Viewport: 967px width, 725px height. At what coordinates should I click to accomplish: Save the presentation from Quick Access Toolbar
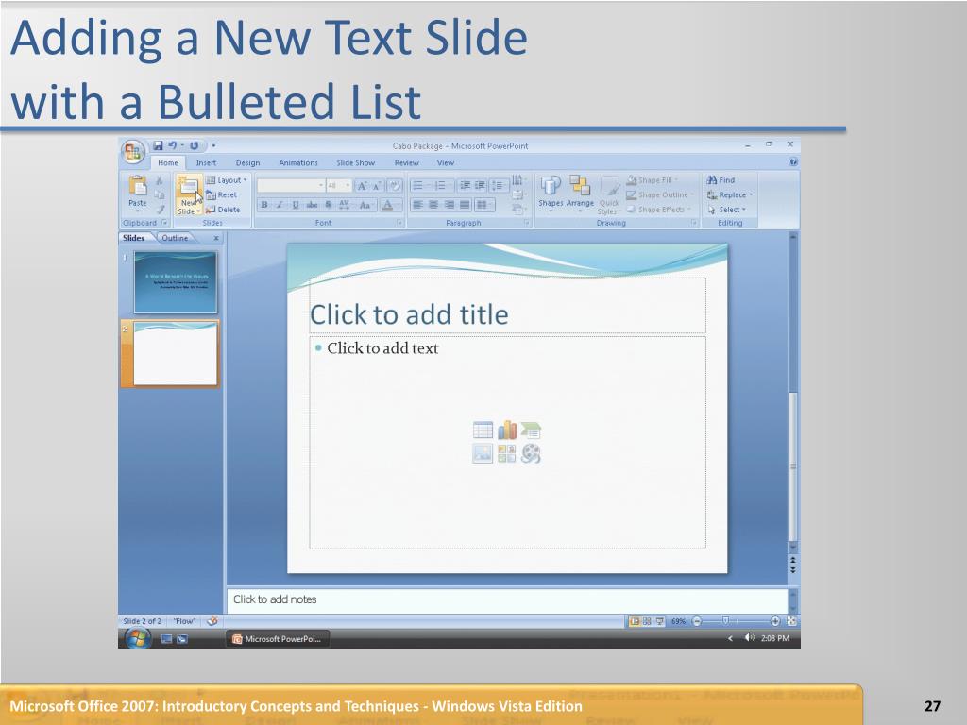[x=158, y=145]
